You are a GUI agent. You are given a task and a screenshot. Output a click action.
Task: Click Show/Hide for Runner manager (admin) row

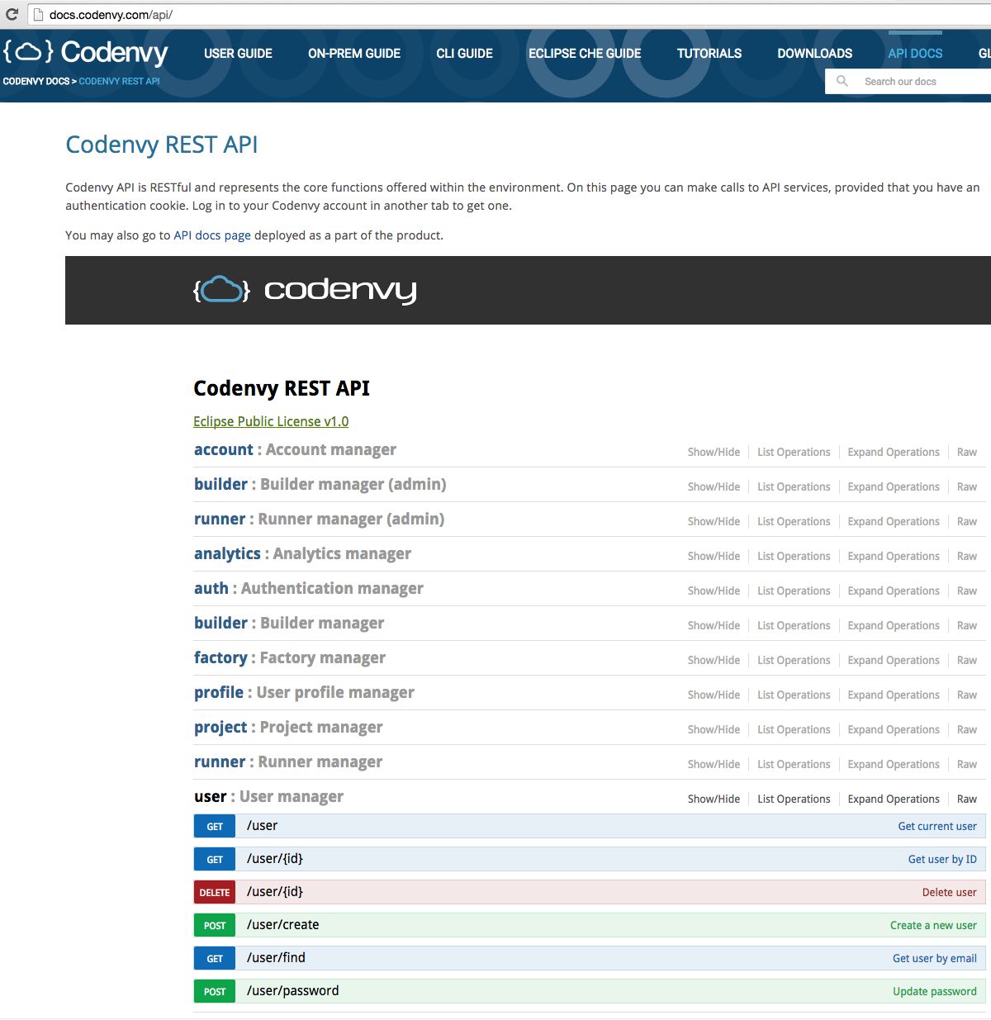point(714,521)
